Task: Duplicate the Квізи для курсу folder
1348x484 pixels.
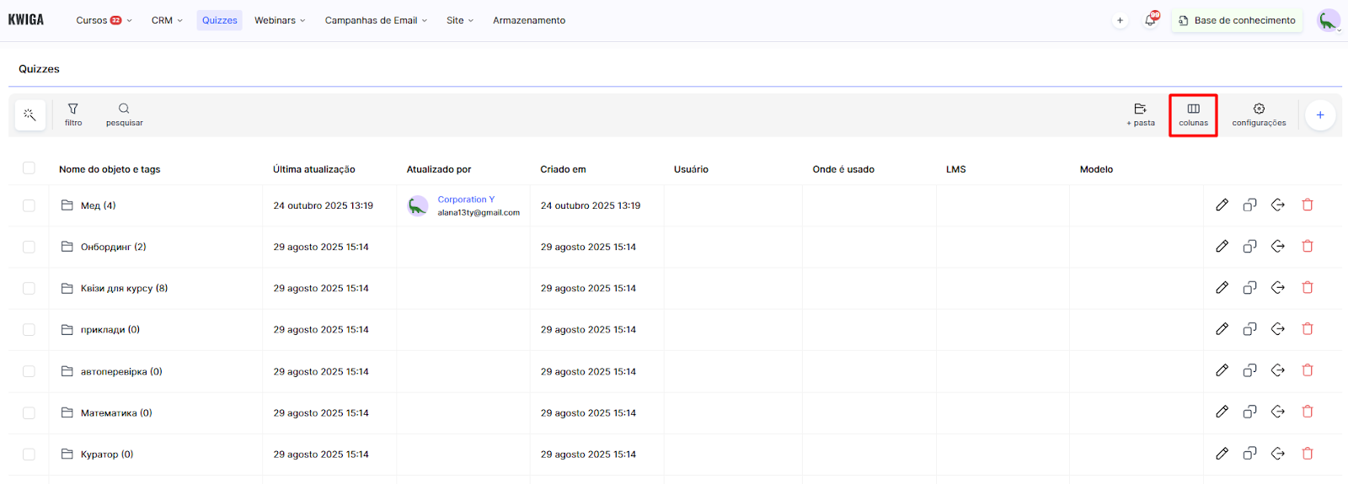Action: [x=1249, y=288]
